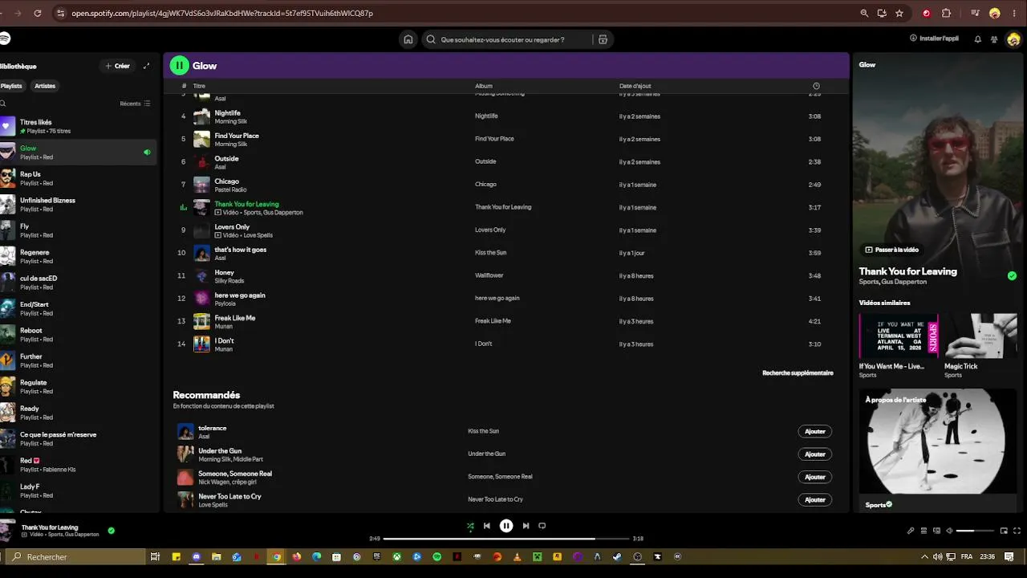Adjust the volume slider
The height and width of the screenshot is (578, 1027).
point(976,531)
